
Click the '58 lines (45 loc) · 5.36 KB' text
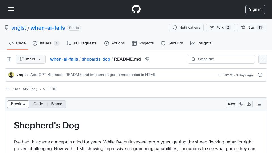[31, 89]
